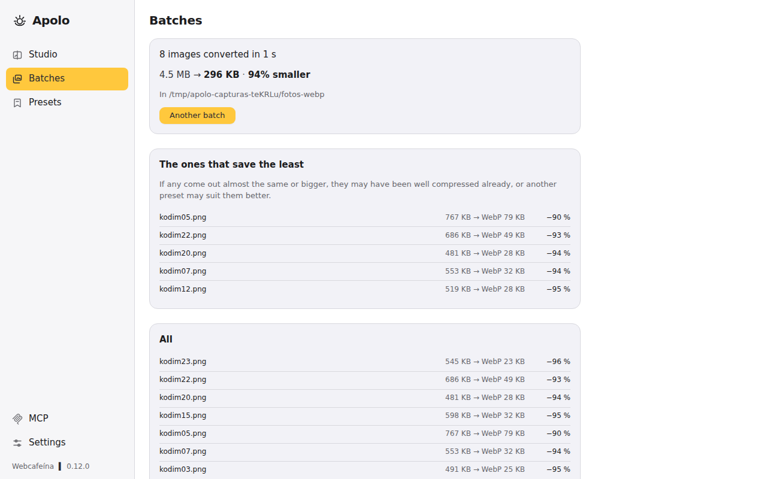Click the Apolo sun logo icon
This screenshot has width=767, height=479.
pyautogui.click(x=20, y=21)
